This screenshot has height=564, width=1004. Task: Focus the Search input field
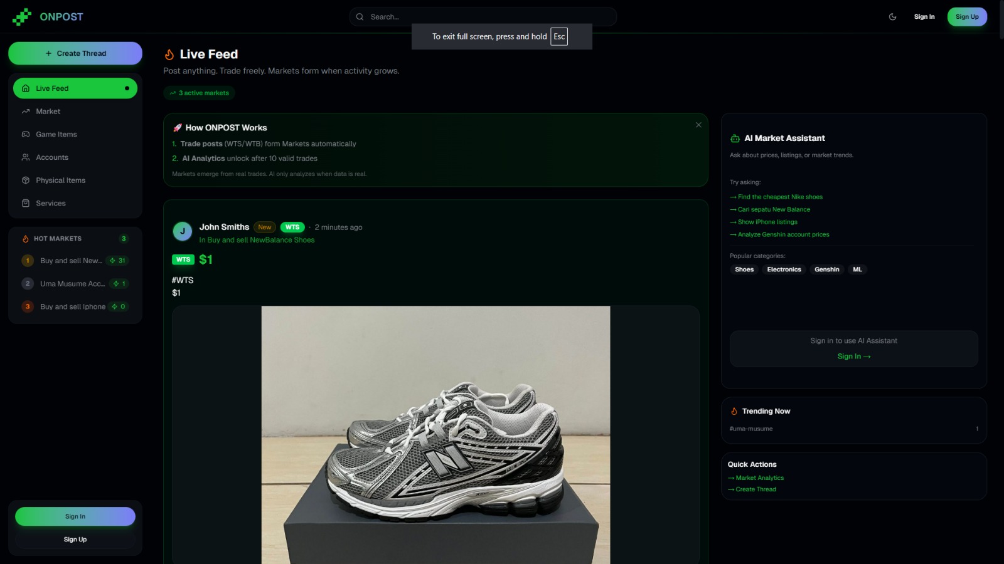483,17
